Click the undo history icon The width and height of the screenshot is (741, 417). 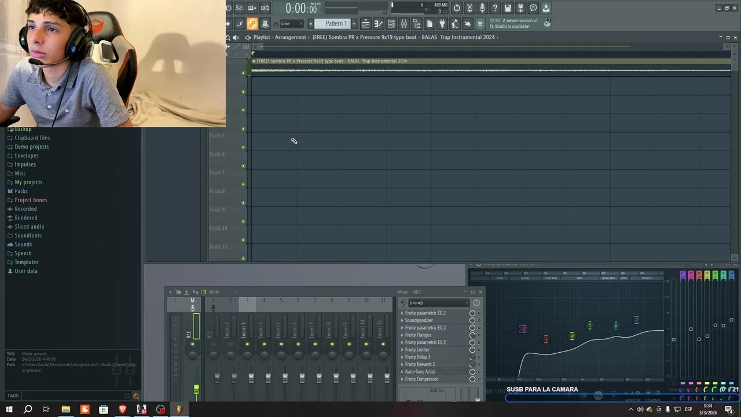[456, 8]
